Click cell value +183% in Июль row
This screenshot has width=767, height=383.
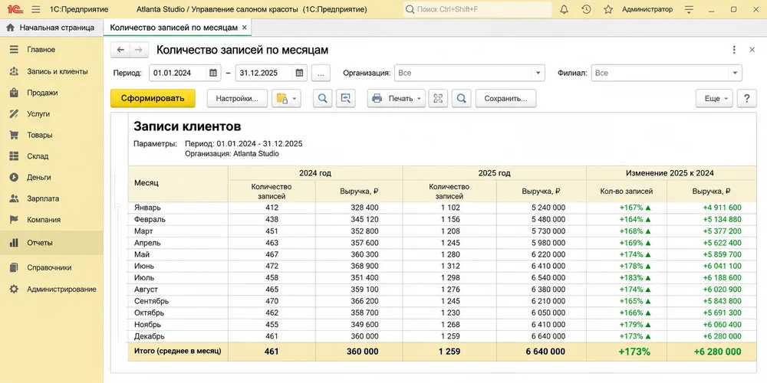tap(635, 277)
